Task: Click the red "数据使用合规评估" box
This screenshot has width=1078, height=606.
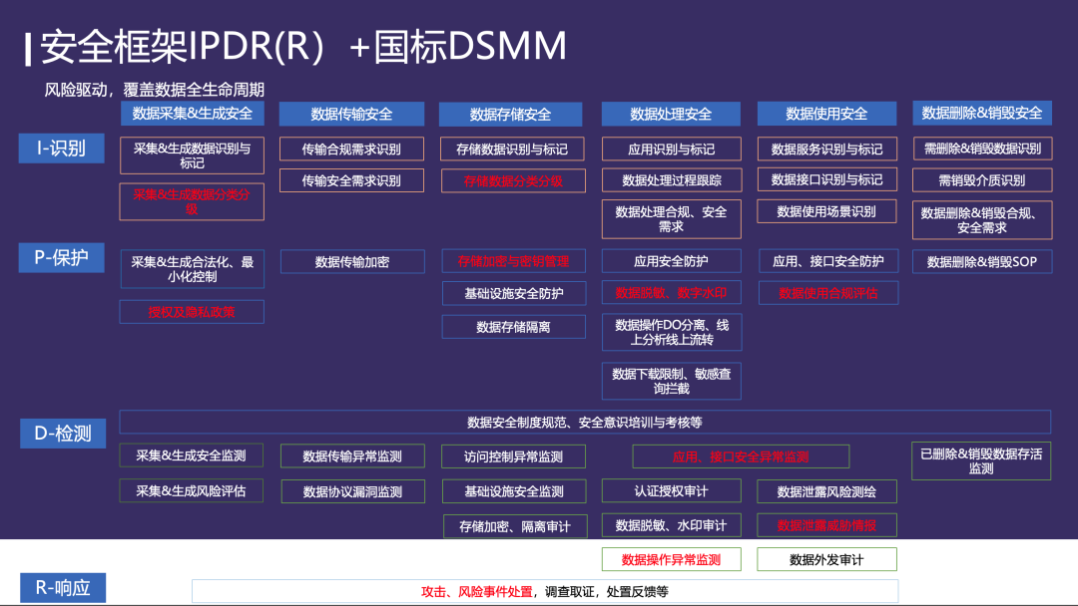Action: tap(827, 293)
